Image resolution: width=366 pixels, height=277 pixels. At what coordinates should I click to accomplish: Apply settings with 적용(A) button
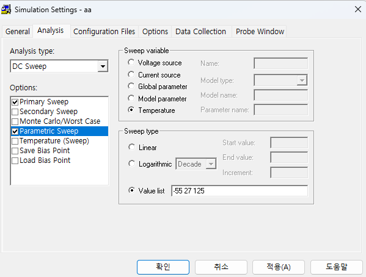tap(279, 267)
